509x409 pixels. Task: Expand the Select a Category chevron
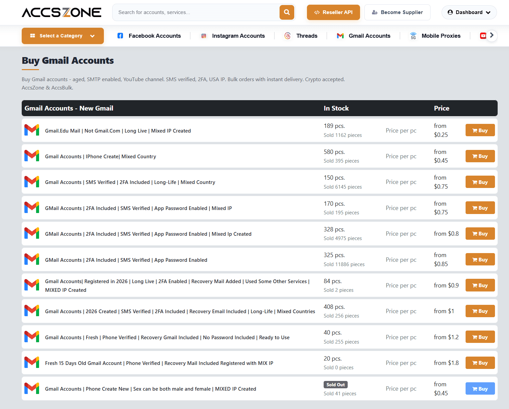(92, 36)
